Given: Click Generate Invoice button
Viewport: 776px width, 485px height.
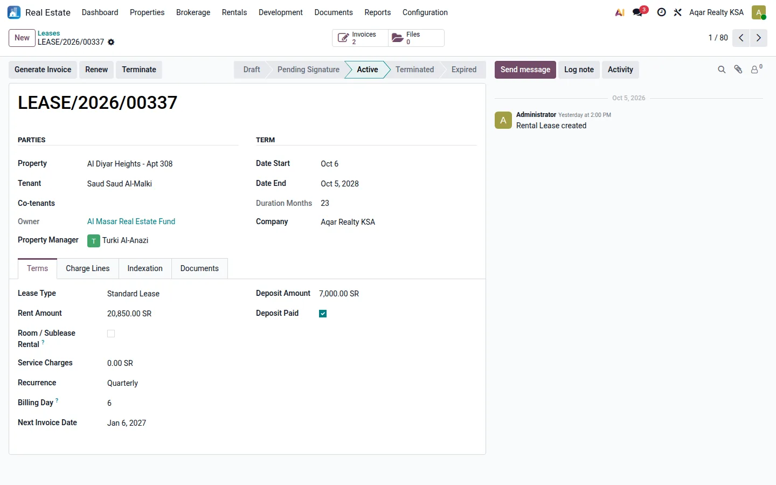Looking at the screenshot, I should (x=43, y=70).
